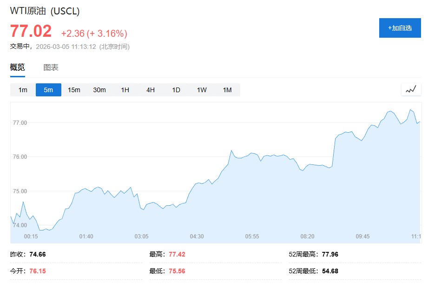Choose the 1H timeframe

coord(125,90)
